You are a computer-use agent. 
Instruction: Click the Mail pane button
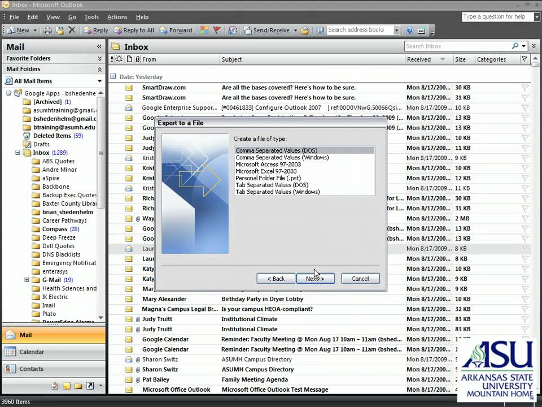click(x=54, y=335)
